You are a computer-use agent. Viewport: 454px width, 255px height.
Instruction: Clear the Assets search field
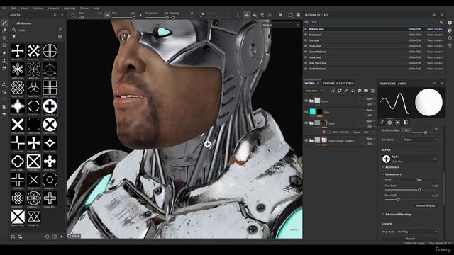point(60,30)
